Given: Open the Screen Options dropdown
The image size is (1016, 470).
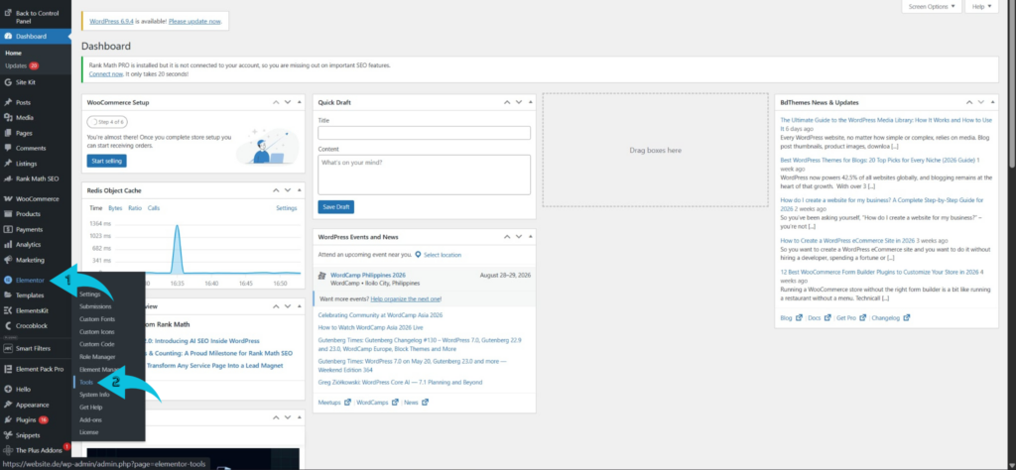Looking at the screenshot, I should coord(931,7).
